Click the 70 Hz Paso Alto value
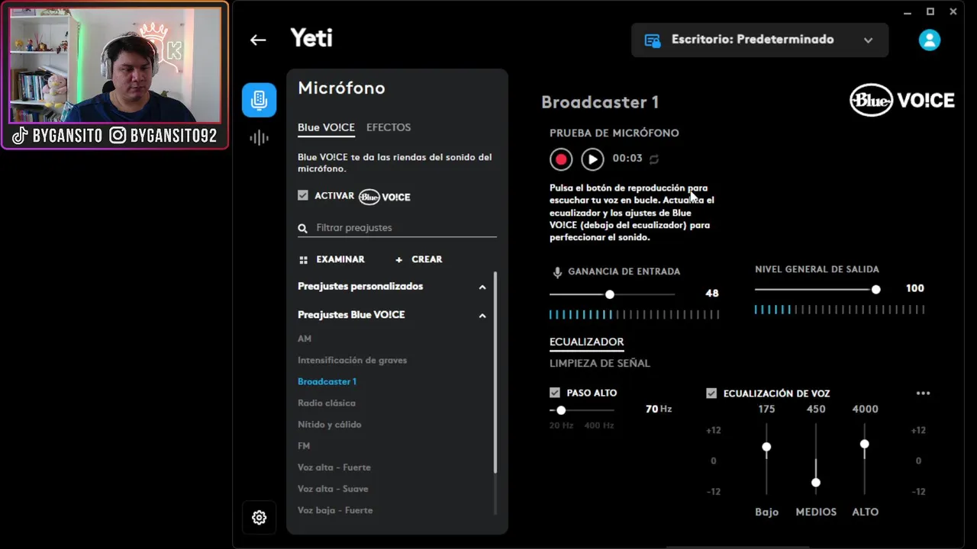 pyautogui.click(x=659, y=409)
